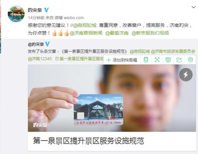Image resolution: width=198 pixels, height=154 pixels.
Task: Open the 趵突泉 username at post top
Action: [35, 10]
